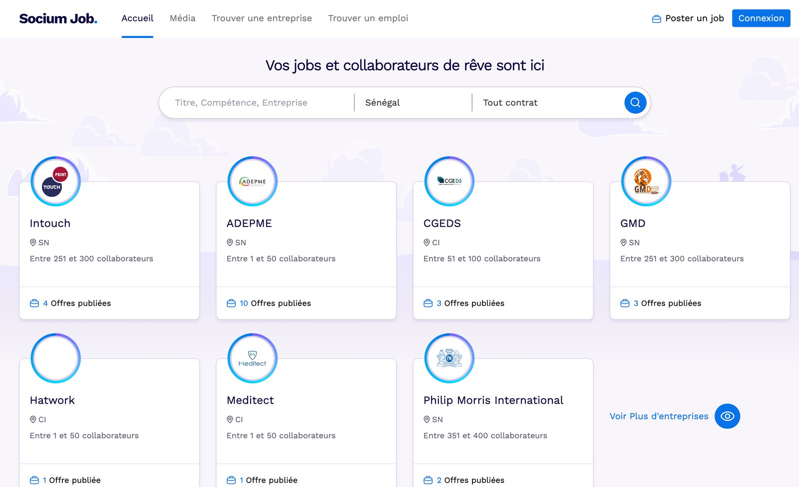Follow Voir Plus d'entreprises link
The image size is (799, 487).
point(659,416)
